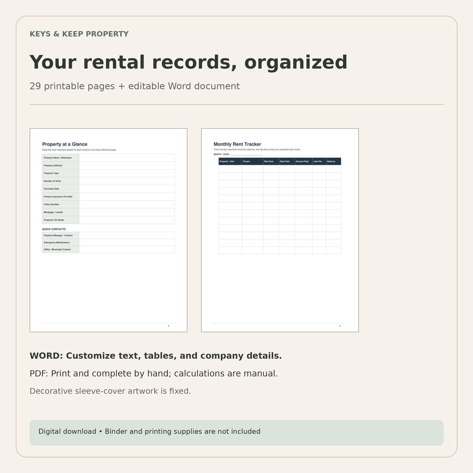The width and height of the screenshot is (473, 473).
Task: Click the 'Purchase Date' row label
Action: pos(61,189)
